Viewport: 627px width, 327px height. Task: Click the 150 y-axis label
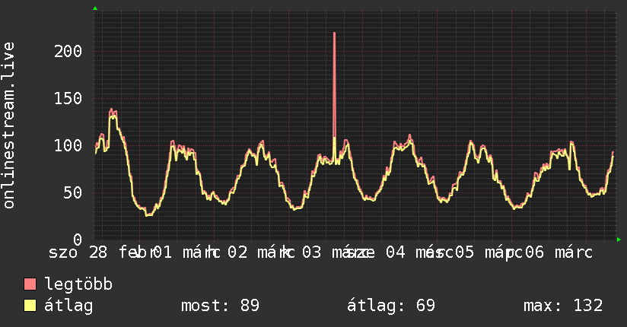pos(68,98)
